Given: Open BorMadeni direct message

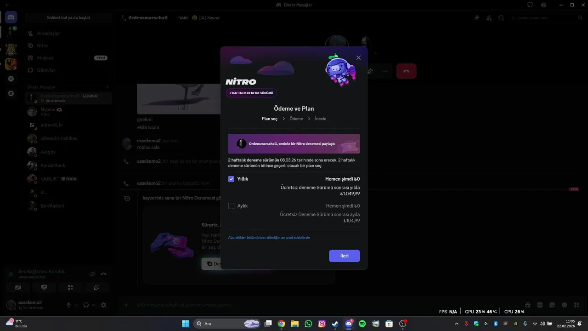Looking at the screenshot, I should [68, 205].
